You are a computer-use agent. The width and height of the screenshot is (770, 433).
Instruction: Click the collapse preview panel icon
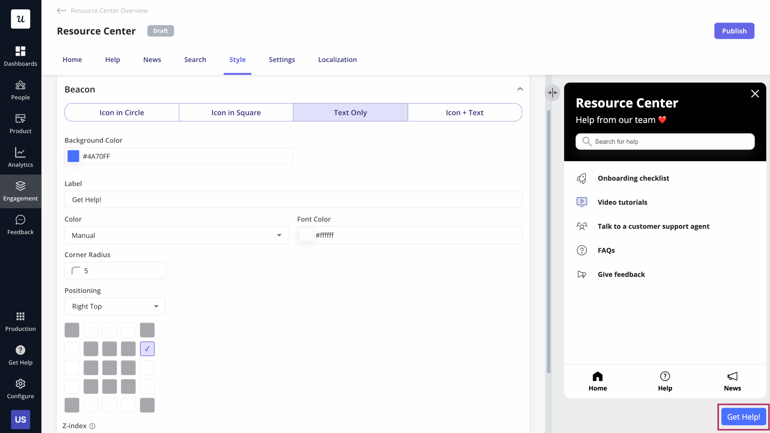coord(552,93)
